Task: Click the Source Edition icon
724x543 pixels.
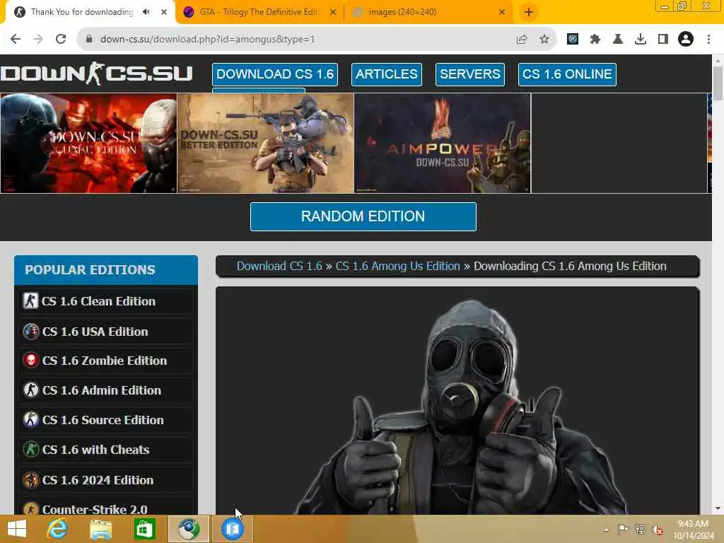Action: pyautogui.click(x=30, y=420)
